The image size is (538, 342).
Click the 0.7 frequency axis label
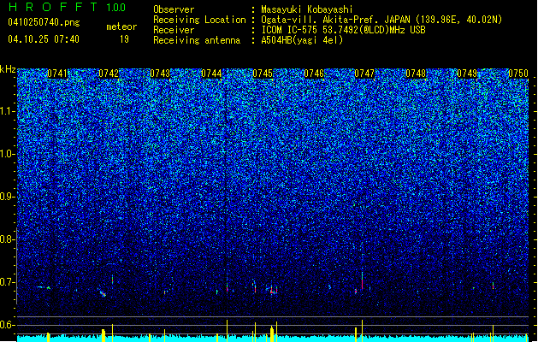(7, 282)
